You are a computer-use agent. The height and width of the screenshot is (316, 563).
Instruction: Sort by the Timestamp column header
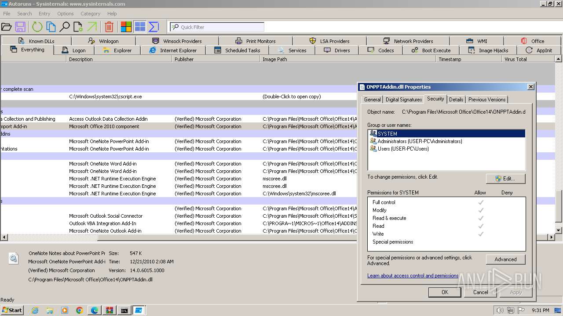[x=469, y=59]
